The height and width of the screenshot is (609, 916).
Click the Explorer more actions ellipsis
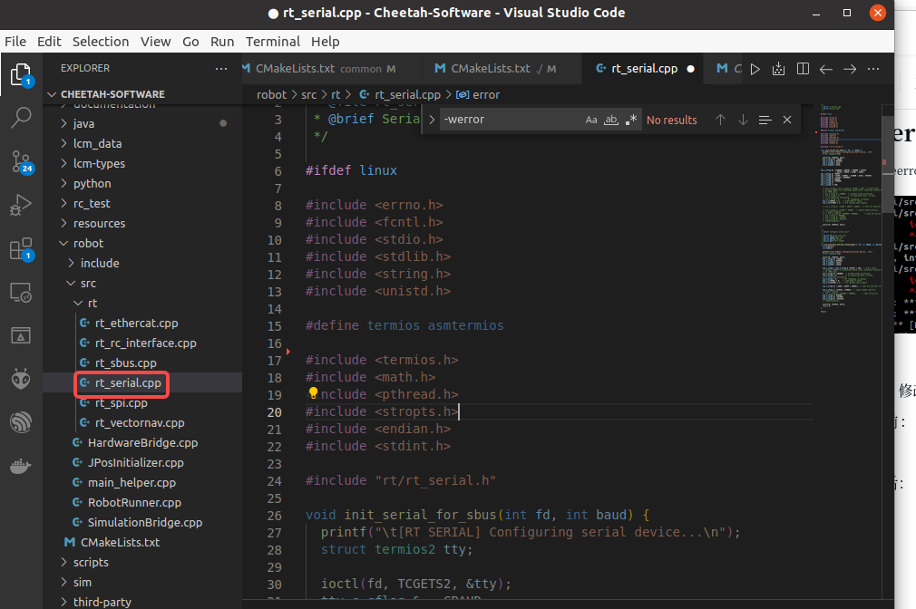pos(220,68)
